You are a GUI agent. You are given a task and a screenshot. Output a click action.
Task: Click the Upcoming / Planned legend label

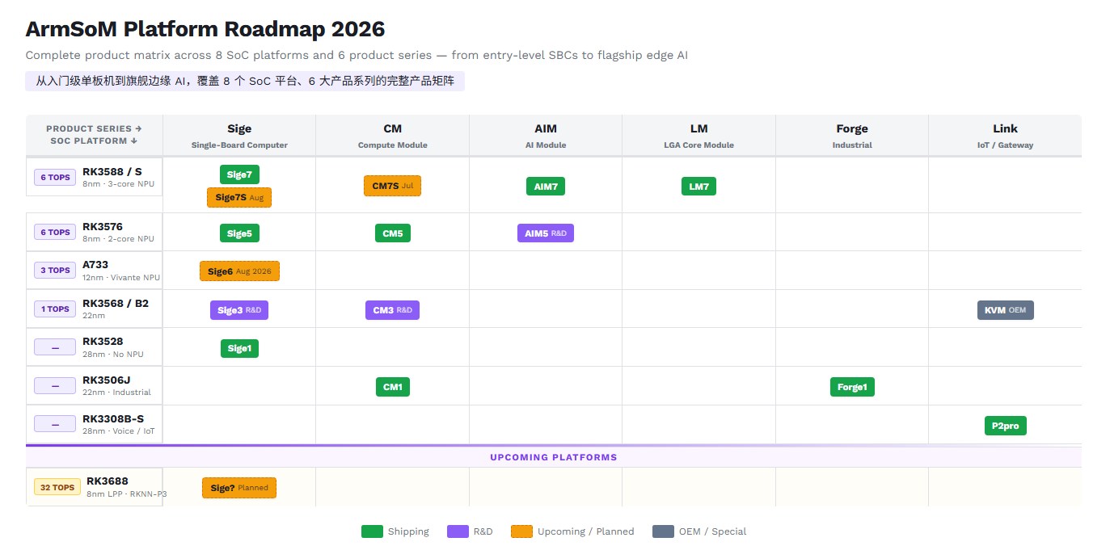(x=586, y=531)
